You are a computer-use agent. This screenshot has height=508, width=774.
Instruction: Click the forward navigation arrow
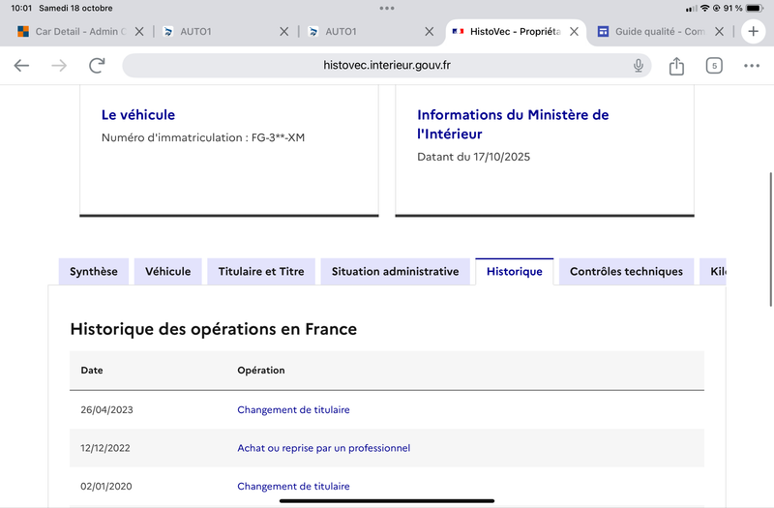coord(59,66)
